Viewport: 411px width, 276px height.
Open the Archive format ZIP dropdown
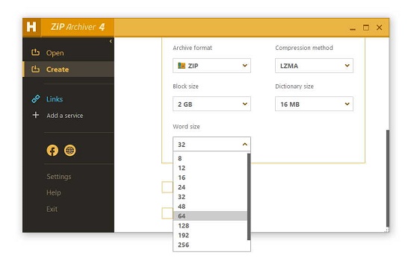tap(211, 66)
